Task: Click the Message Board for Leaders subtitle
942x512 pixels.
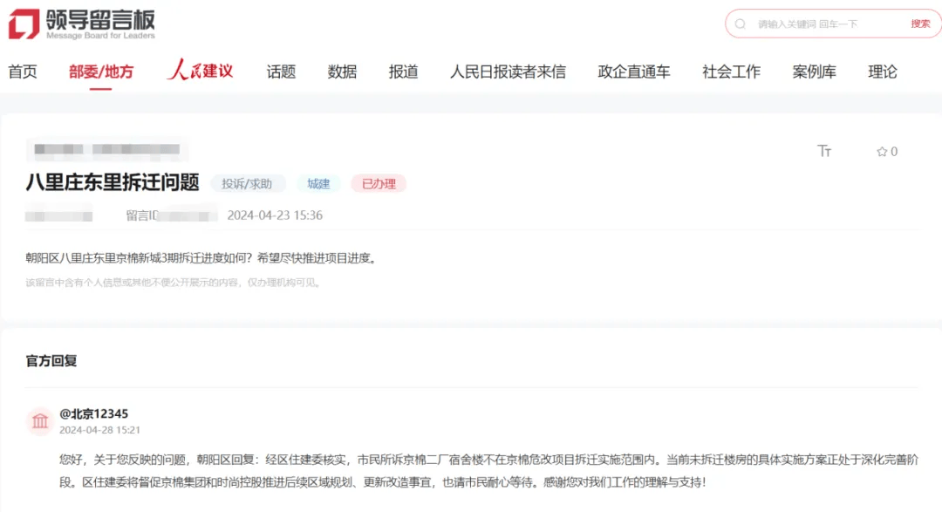Action: [x=100, y=36]
